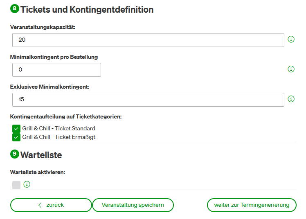306x219 pixels.
Task: Click green step 9 badge
Action: [15, 154]
